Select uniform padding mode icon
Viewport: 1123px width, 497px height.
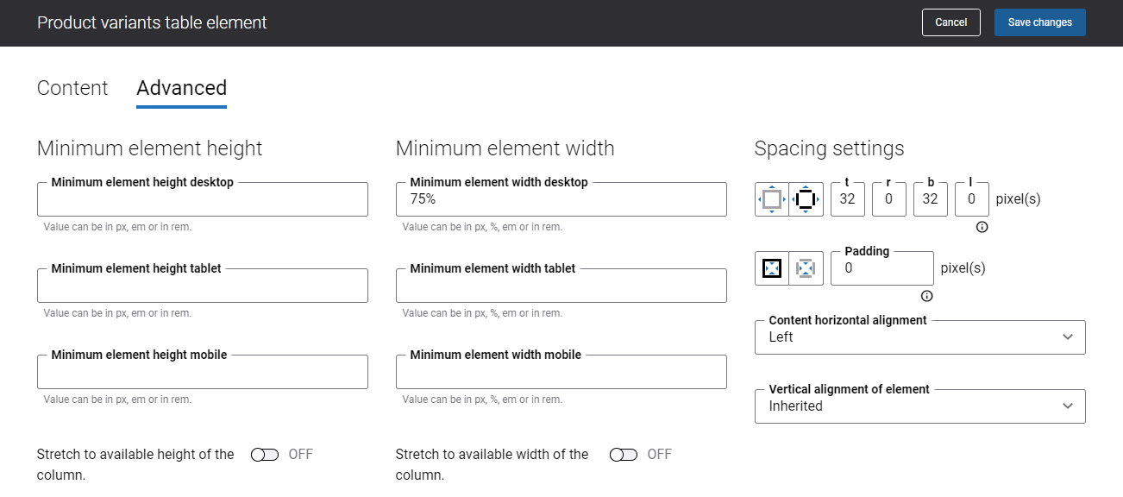[x=772, y=268]
